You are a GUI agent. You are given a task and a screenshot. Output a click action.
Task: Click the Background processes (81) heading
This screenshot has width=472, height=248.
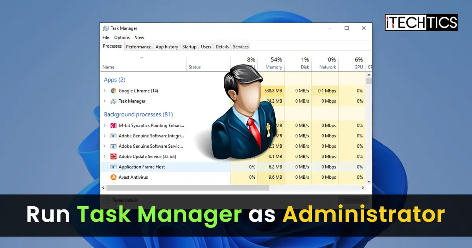(x=138, y=115)
